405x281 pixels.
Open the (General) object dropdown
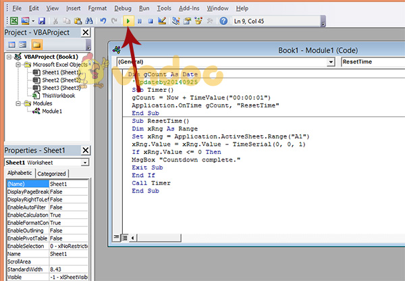point(330,61)
